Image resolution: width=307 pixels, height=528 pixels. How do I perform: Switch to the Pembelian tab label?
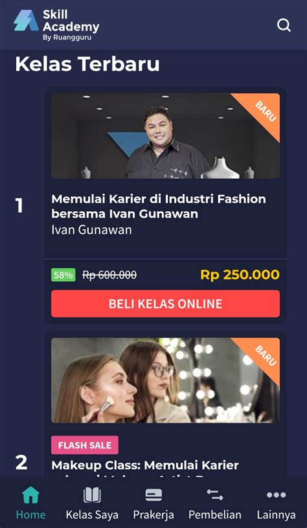tap(215, 515)
